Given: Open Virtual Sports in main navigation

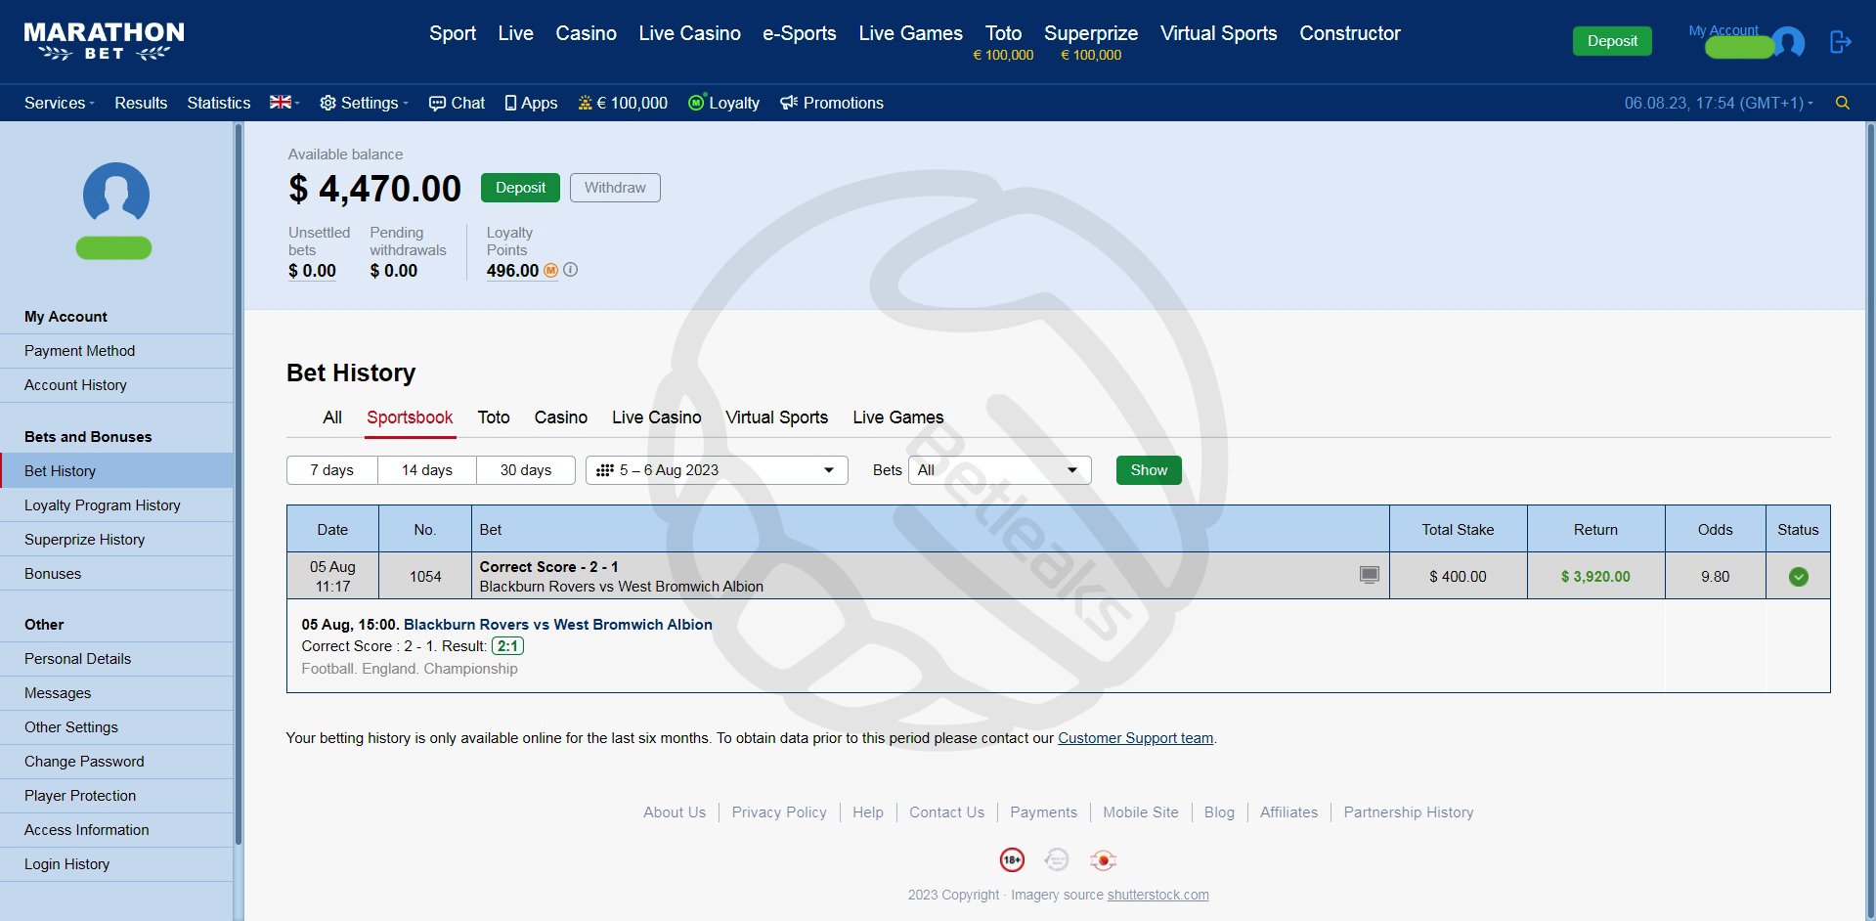Looking at the screenshot, I should click(x=1218, y=33).
